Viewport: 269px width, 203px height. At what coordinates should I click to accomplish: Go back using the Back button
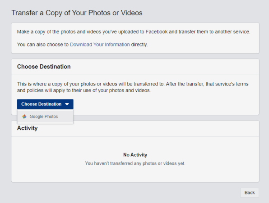tap(250, 193)
